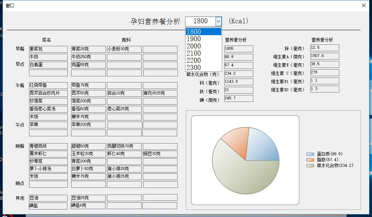Click the empty 晚点 dish name field
The width and height of the screenshot is (372, 217).
click(48, 184)
